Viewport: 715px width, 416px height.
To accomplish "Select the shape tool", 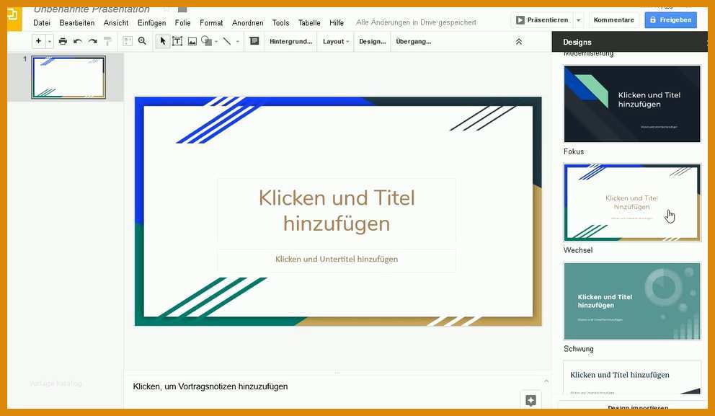I will click(207, 42).
